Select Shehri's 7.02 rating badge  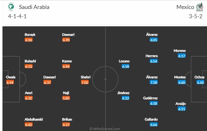click(x=85, y=82)
